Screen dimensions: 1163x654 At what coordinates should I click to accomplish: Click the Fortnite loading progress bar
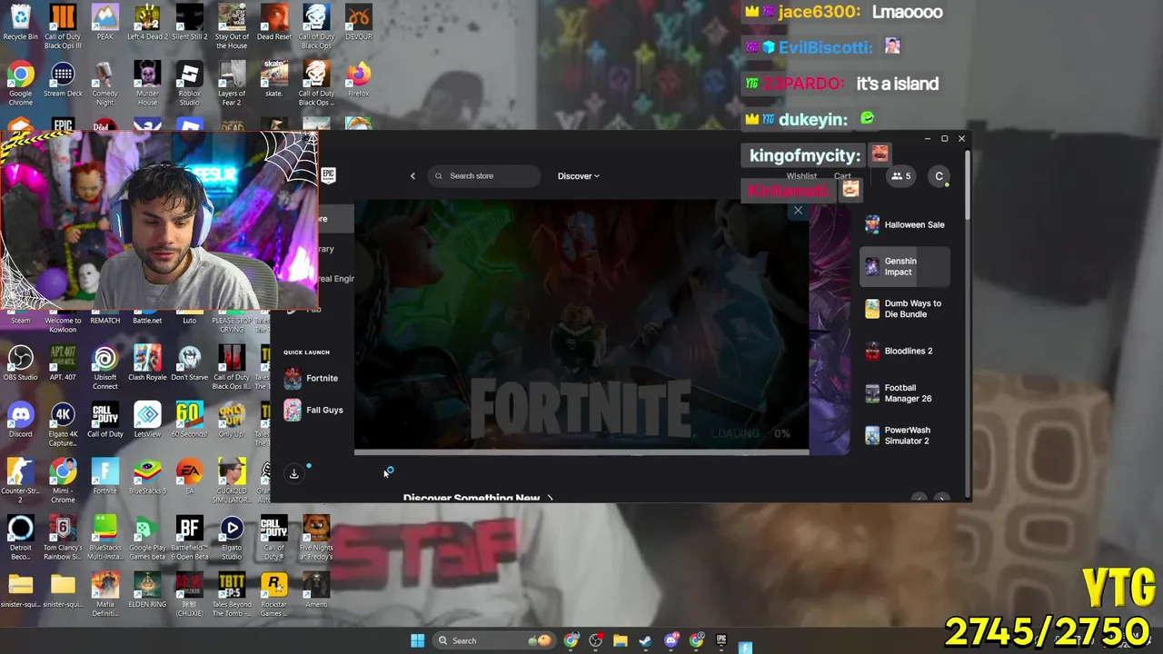coord(581,451)
